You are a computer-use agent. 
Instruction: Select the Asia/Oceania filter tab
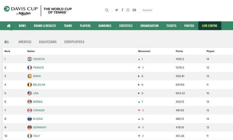tap(48, 42)
